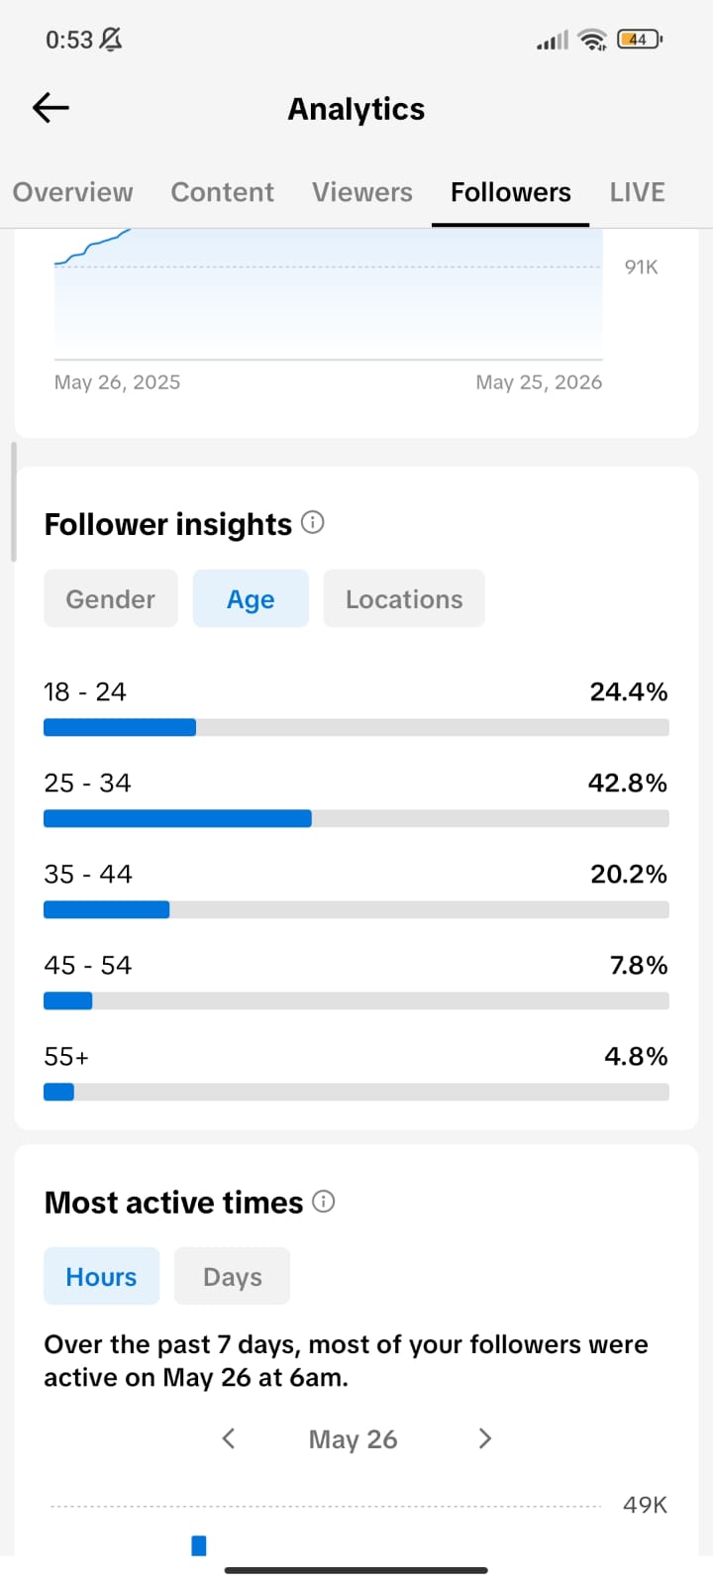Screen dimensions: 713x1585
Task: Tap the Wi-Fi status icon
Action: 593,40
